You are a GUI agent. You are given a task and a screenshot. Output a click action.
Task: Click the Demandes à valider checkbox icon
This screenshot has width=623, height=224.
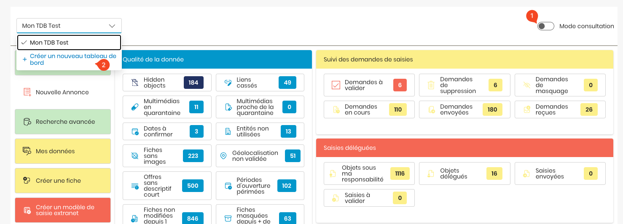click(x=336, y=85)
